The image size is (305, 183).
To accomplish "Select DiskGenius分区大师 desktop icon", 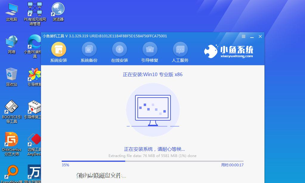I will point(11,144).
